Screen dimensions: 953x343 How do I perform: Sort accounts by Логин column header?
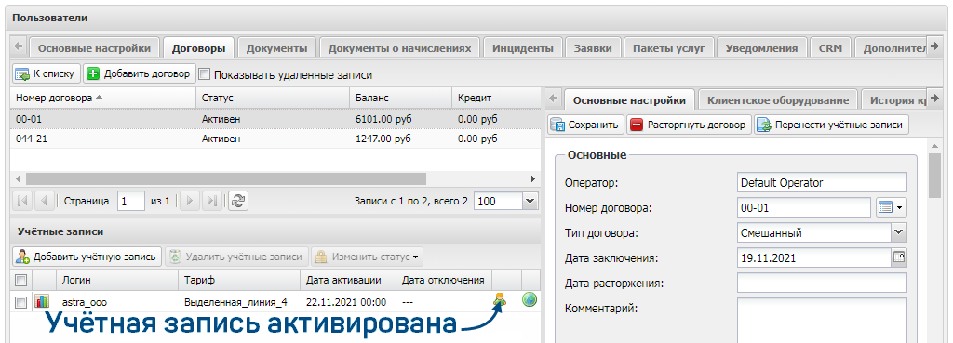(x=116, y=280)
